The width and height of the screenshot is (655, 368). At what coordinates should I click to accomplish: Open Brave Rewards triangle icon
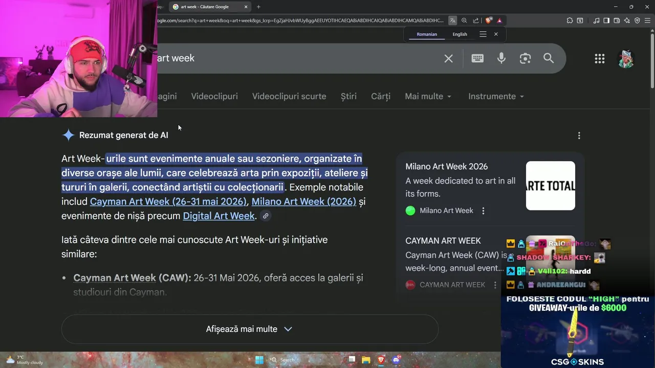499,20
